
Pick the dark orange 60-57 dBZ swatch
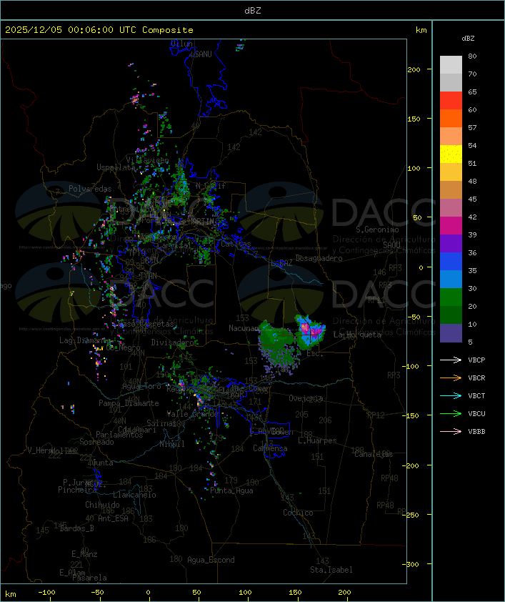[x=451, y=118]
